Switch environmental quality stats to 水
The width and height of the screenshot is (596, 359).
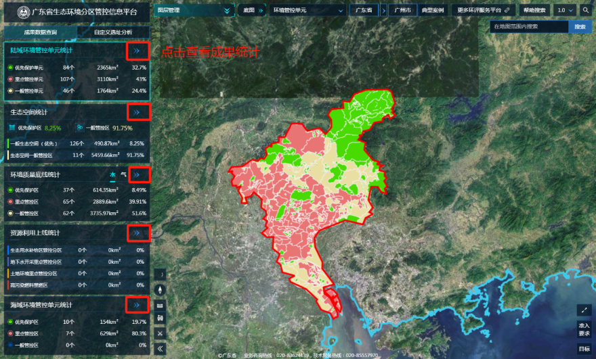[112, 174]
